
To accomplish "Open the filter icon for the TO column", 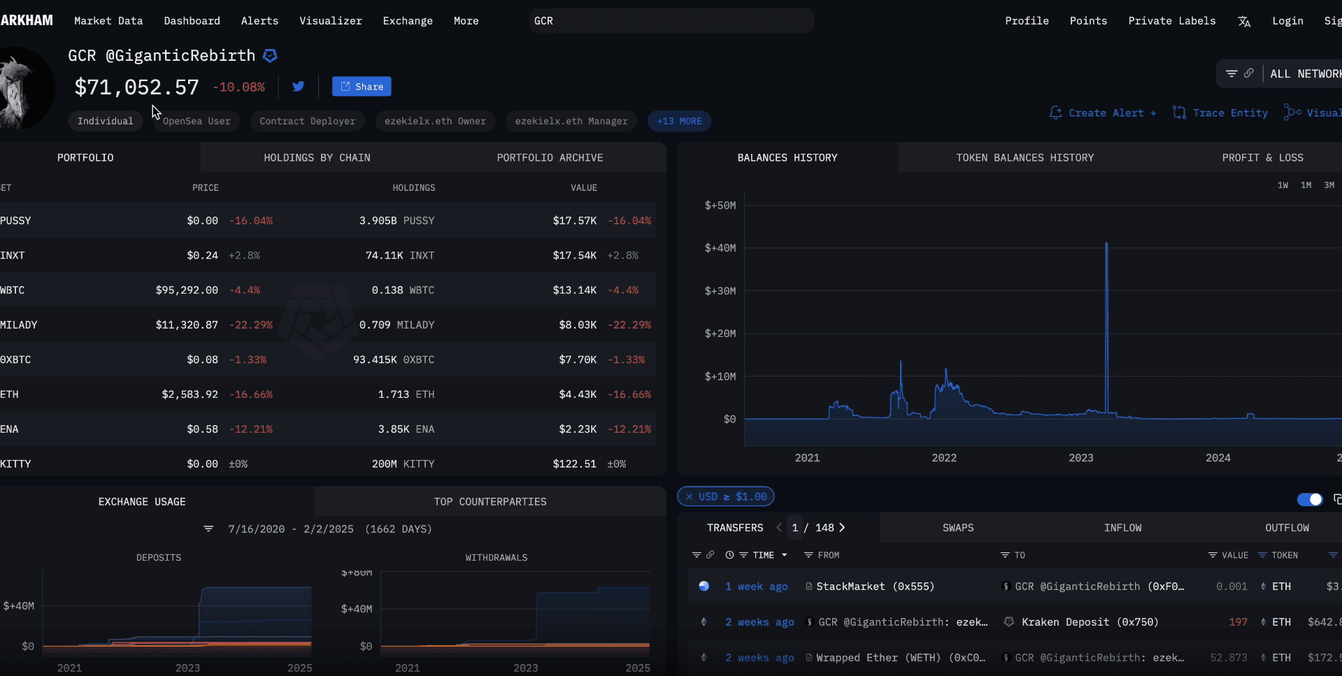I will (x=1005, y=555).
